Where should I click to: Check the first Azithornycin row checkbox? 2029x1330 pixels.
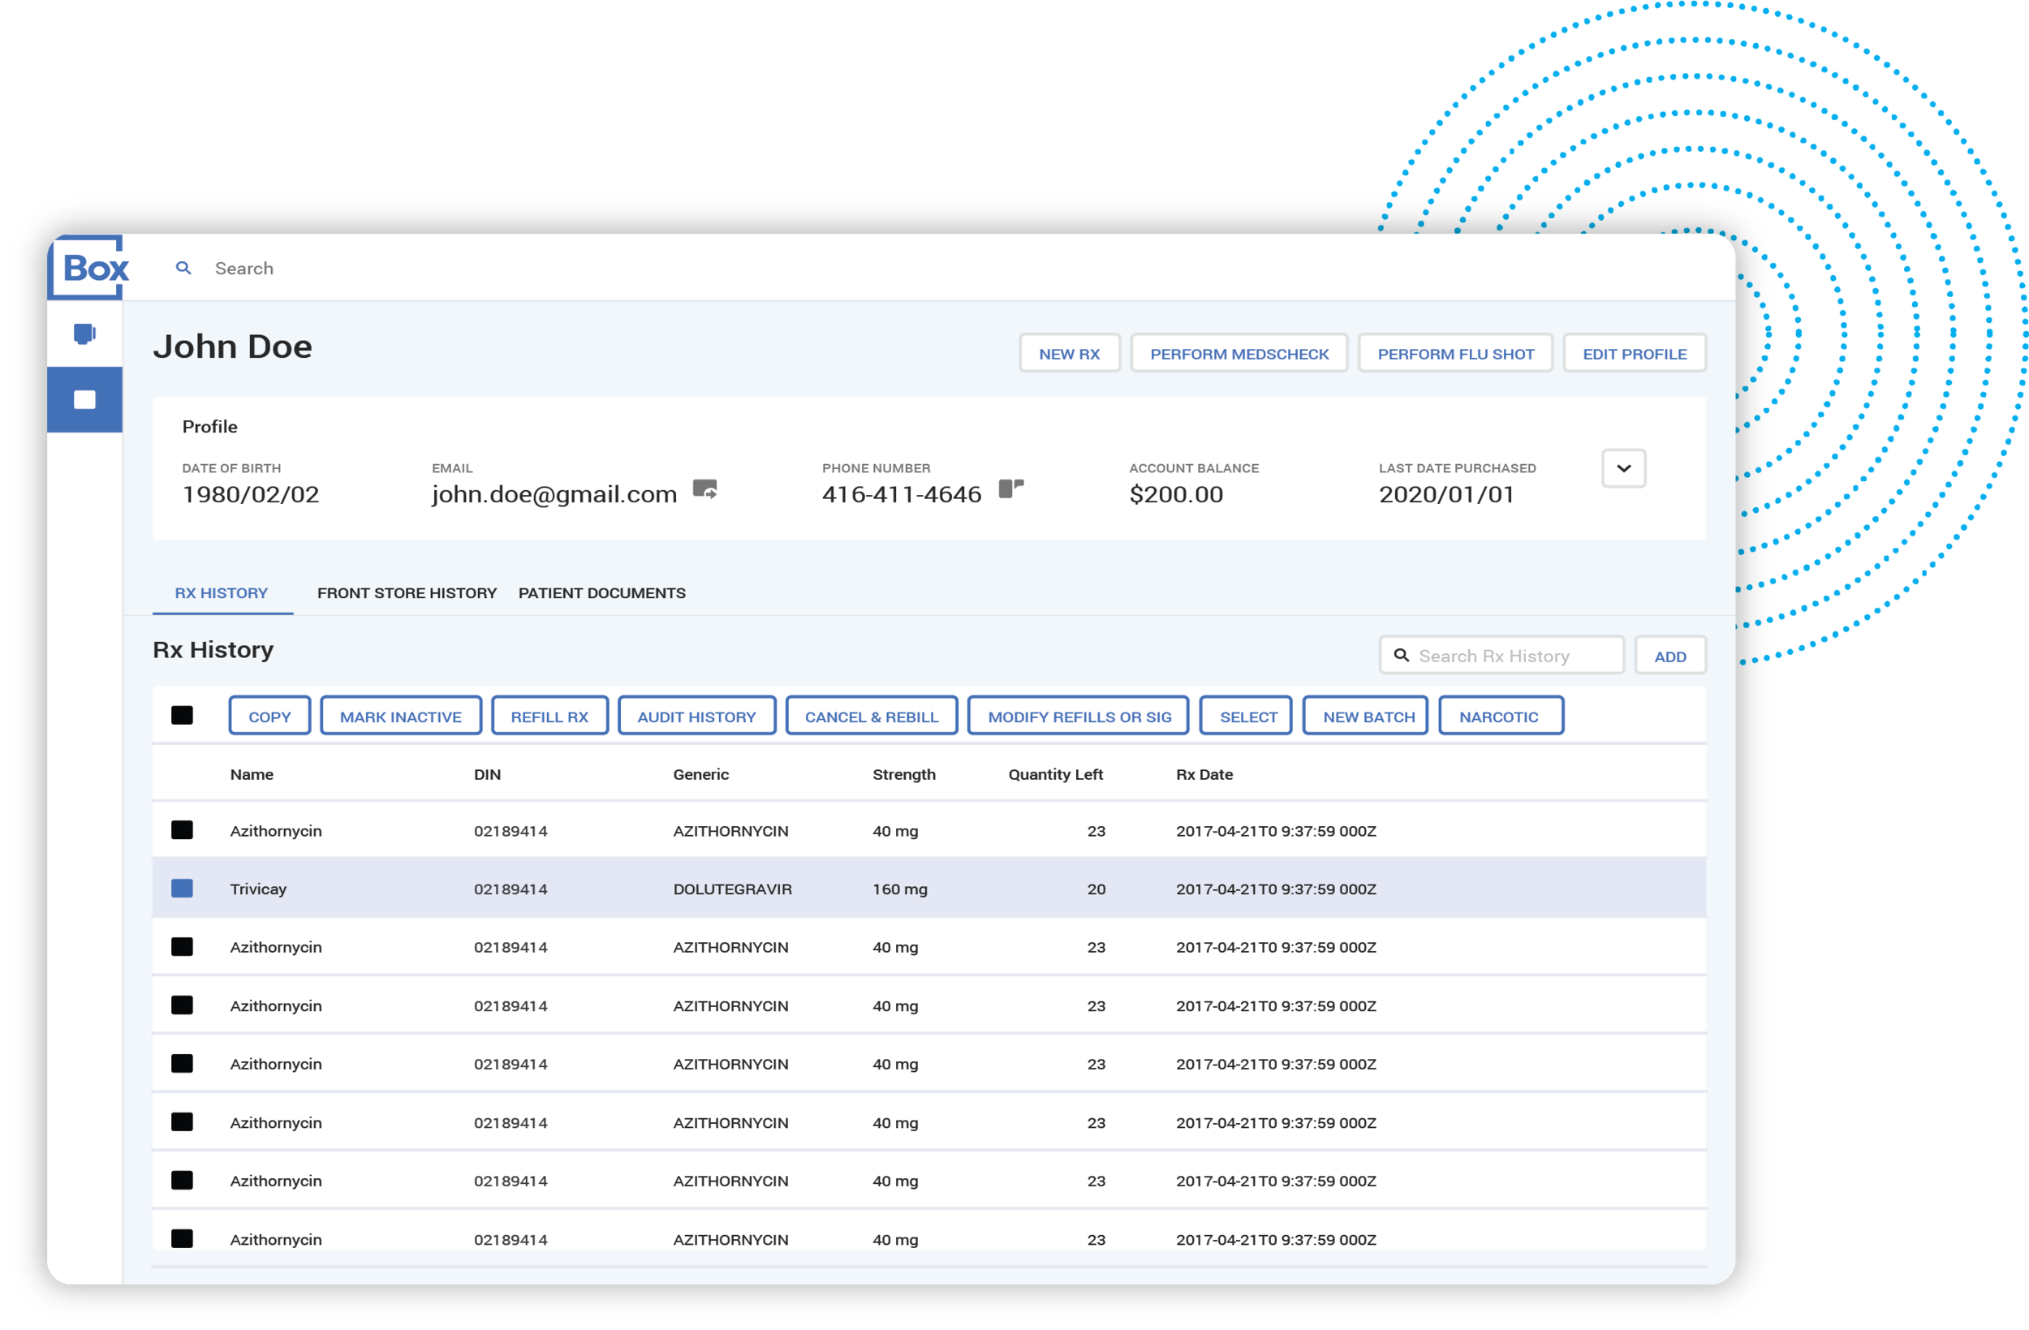tap(182, 829)
